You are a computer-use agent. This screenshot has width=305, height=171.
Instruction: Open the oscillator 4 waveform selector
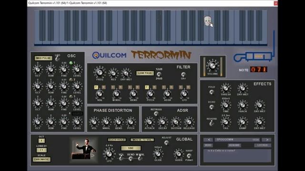[77, 114]
